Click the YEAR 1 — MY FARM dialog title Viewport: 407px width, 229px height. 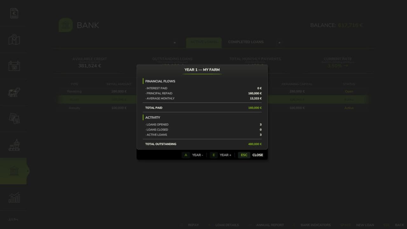202,70
